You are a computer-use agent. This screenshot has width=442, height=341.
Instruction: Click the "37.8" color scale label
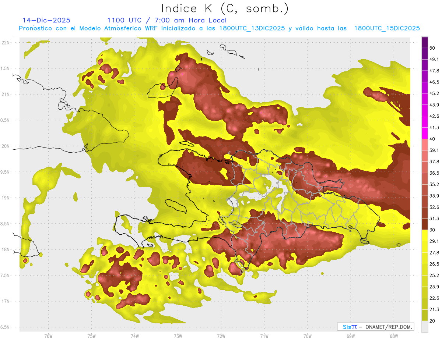434,162
